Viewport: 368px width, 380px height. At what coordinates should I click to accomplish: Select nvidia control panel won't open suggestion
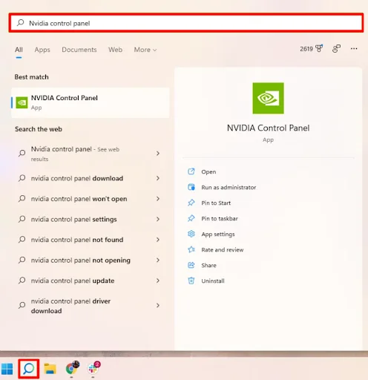point(91,199)
